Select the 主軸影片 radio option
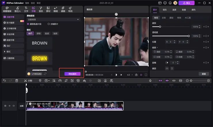Screen dimensions: 213x127 (x=53, y=24)
